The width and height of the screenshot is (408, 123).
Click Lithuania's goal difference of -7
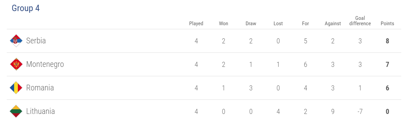[360, 112]
